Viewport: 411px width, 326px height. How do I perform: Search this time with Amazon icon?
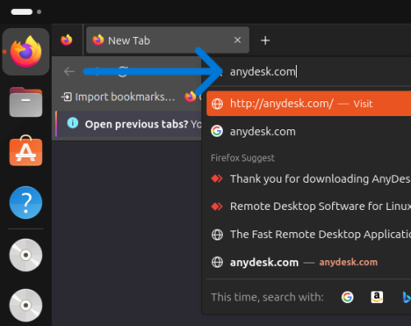pos(377,297)
